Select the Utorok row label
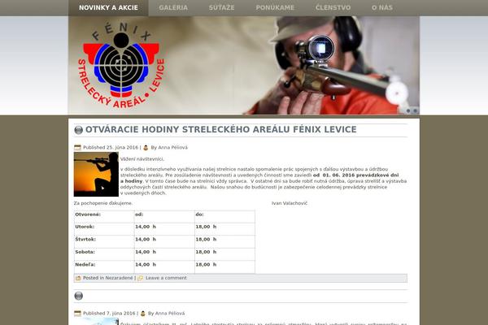This screenshot has width=488, height=325. point(85,227)
